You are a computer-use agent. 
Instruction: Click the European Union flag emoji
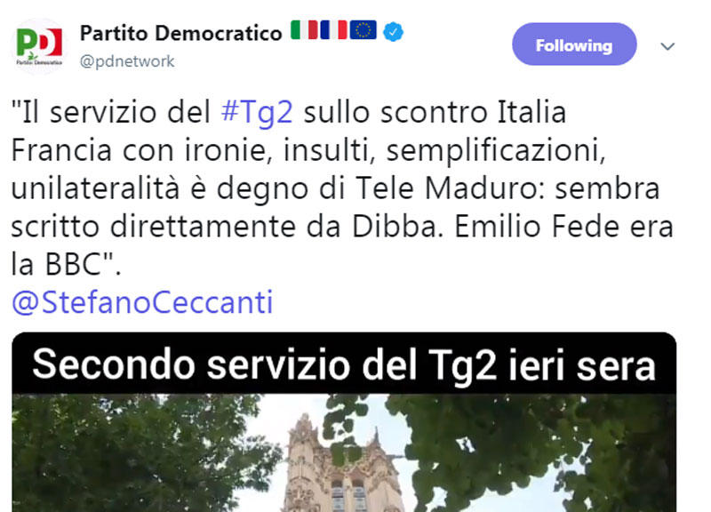click(363, 30)
